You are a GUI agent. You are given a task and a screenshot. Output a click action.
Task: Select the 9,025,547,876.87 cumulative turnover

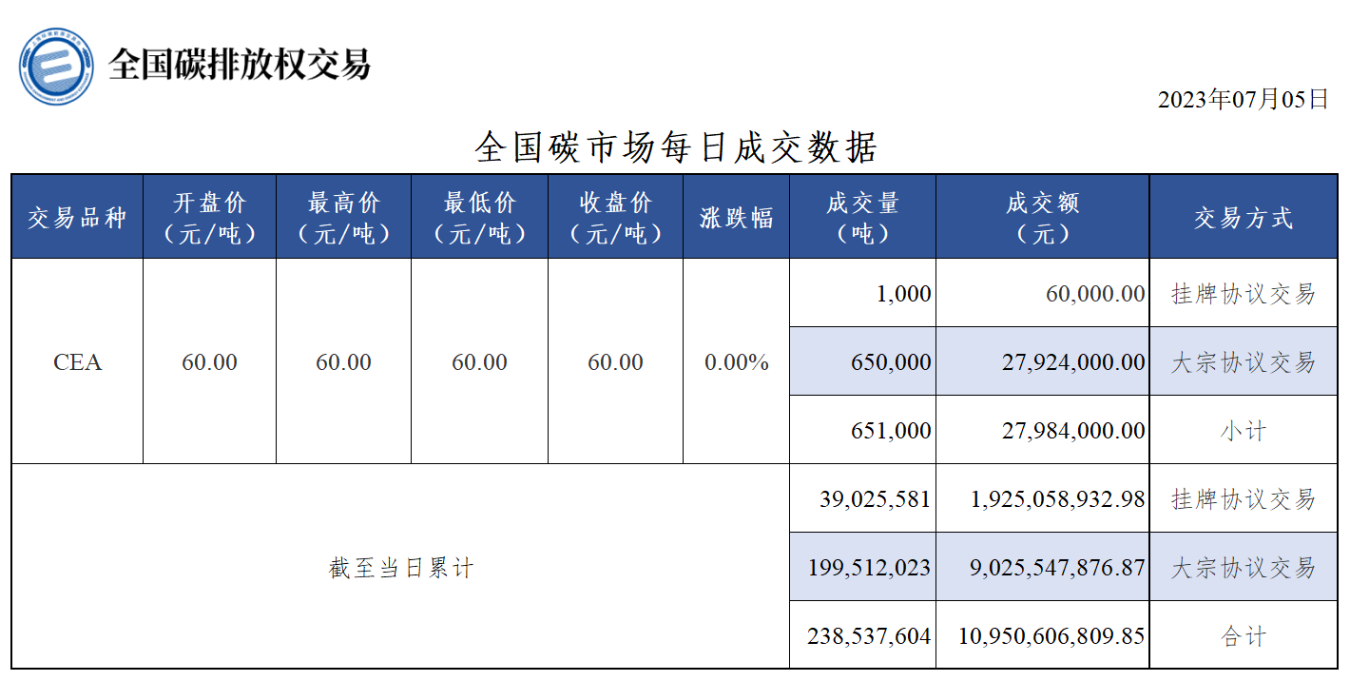pyautogui.click(x=1043, y=568)
